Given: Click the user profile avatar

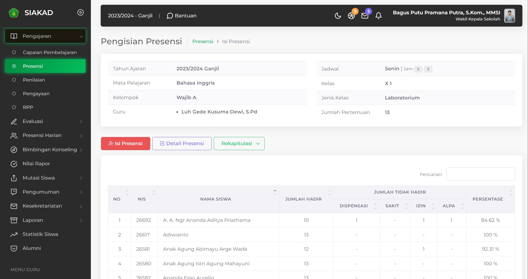Looking at the screenshot, I should (509, 16).
